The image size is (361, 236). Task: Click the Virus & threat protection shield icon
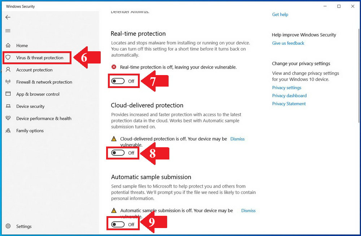(x=8, y=57)
